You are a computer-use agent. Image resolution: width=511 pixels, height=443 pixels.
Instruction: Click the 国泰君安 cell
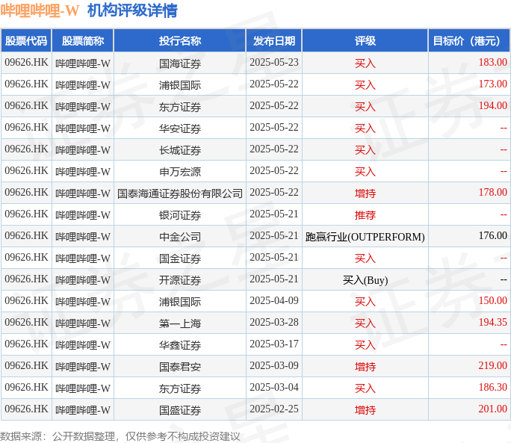coord(180,367)
